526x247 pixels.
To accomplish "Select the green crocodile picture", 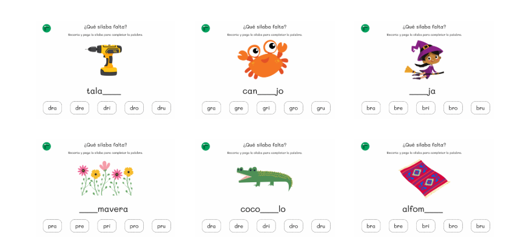I will pos(265,178).
